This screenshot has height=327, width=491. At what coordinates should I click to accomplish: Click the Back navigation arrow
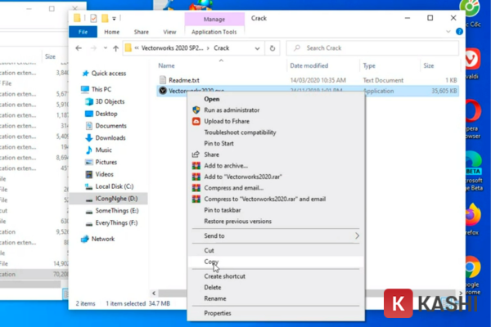(79, 48)
